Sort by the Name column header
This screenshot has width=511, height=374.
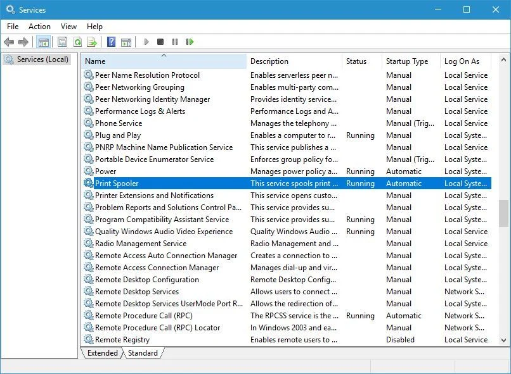[164, 61]
